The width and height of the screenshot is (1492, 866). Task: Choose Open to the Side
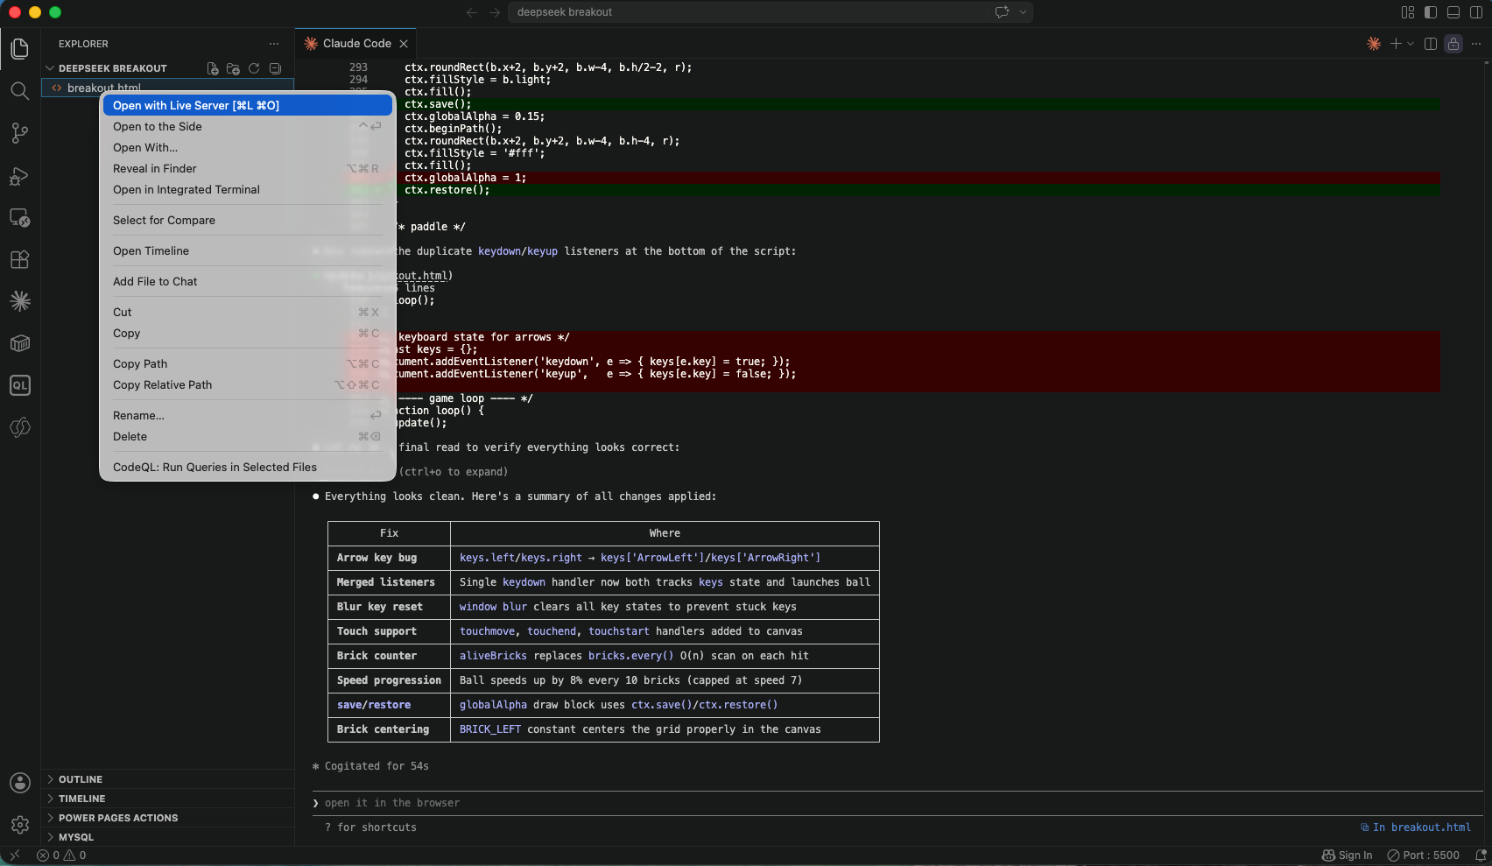(247, 126)
